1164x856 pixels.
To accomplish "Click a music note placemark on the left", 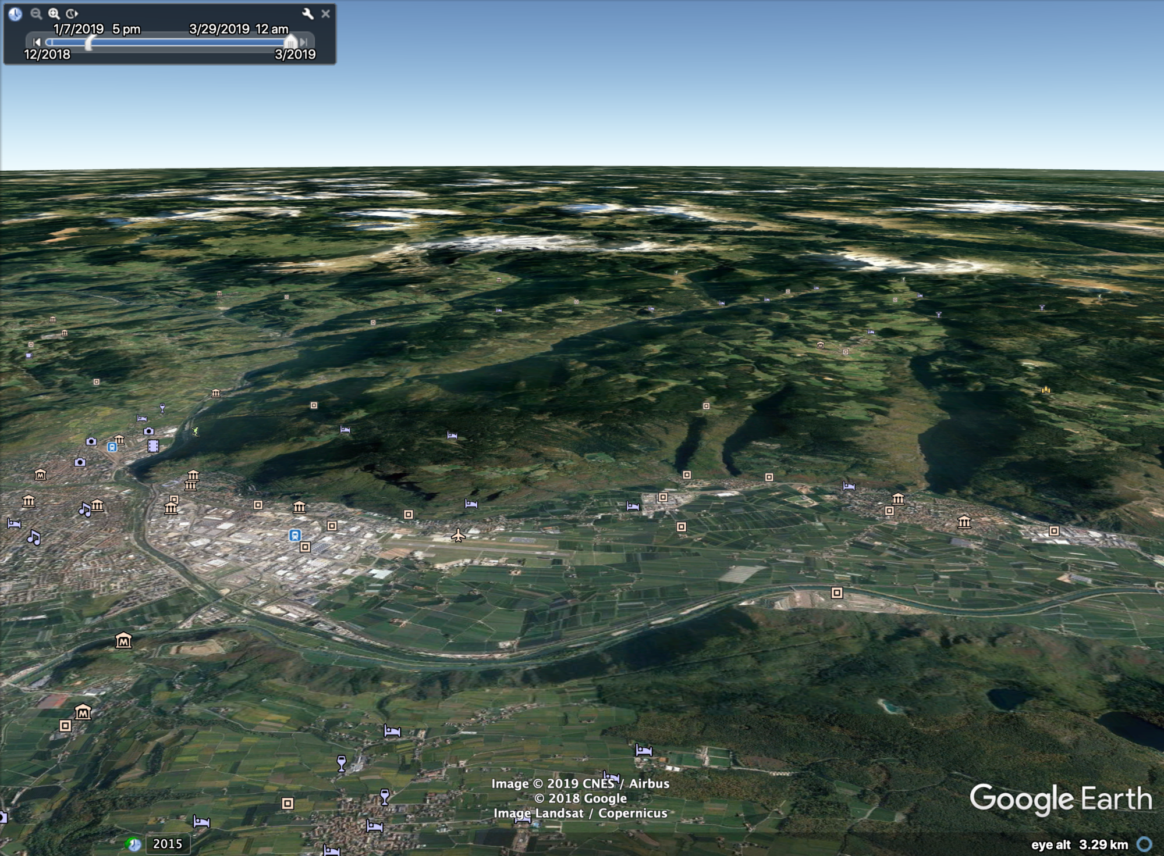I will [85, 510].
